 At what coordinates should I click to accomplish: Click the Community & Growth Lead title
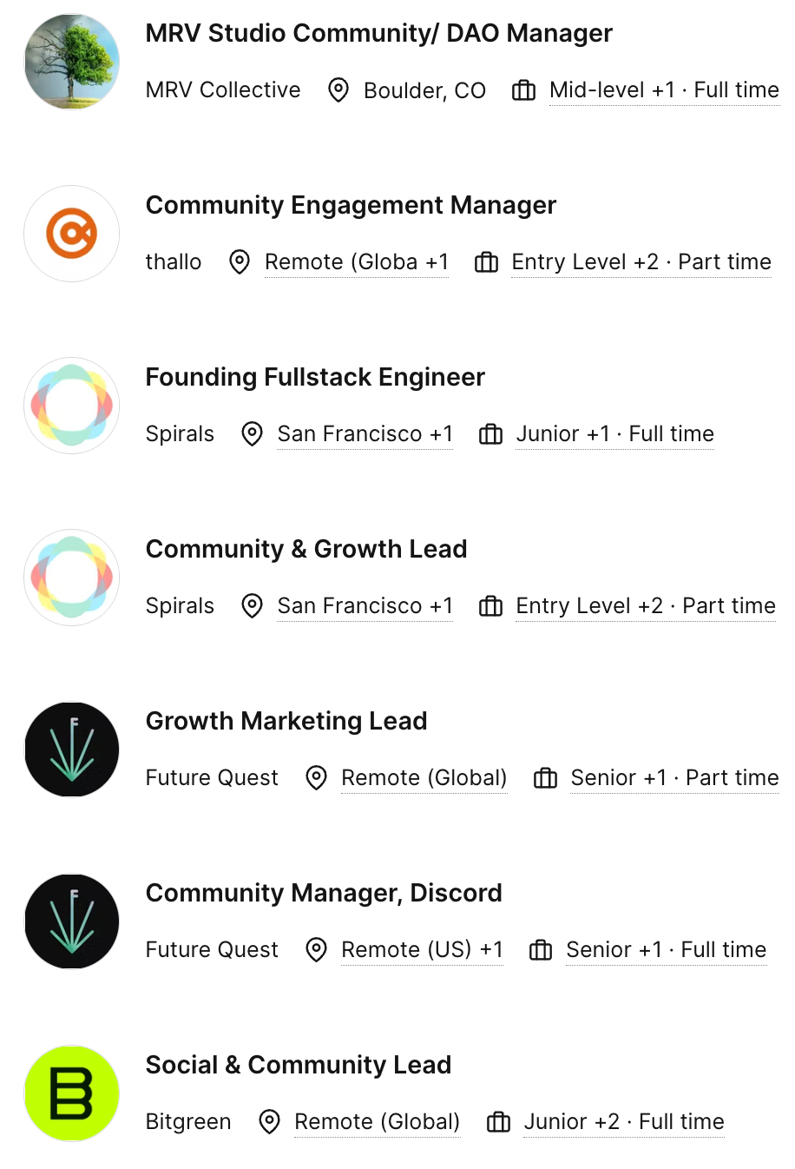coord(306,550)
